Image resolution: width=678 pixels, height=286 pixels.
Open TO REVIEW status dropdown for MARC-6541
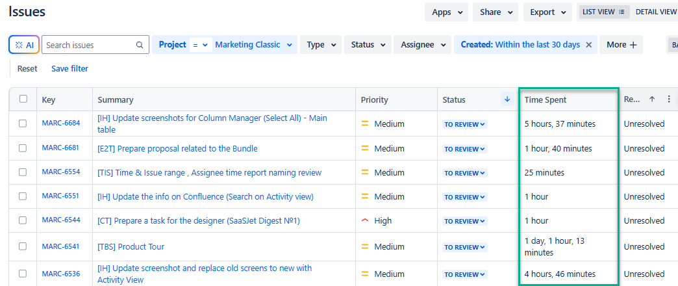[x=465, y=248]
